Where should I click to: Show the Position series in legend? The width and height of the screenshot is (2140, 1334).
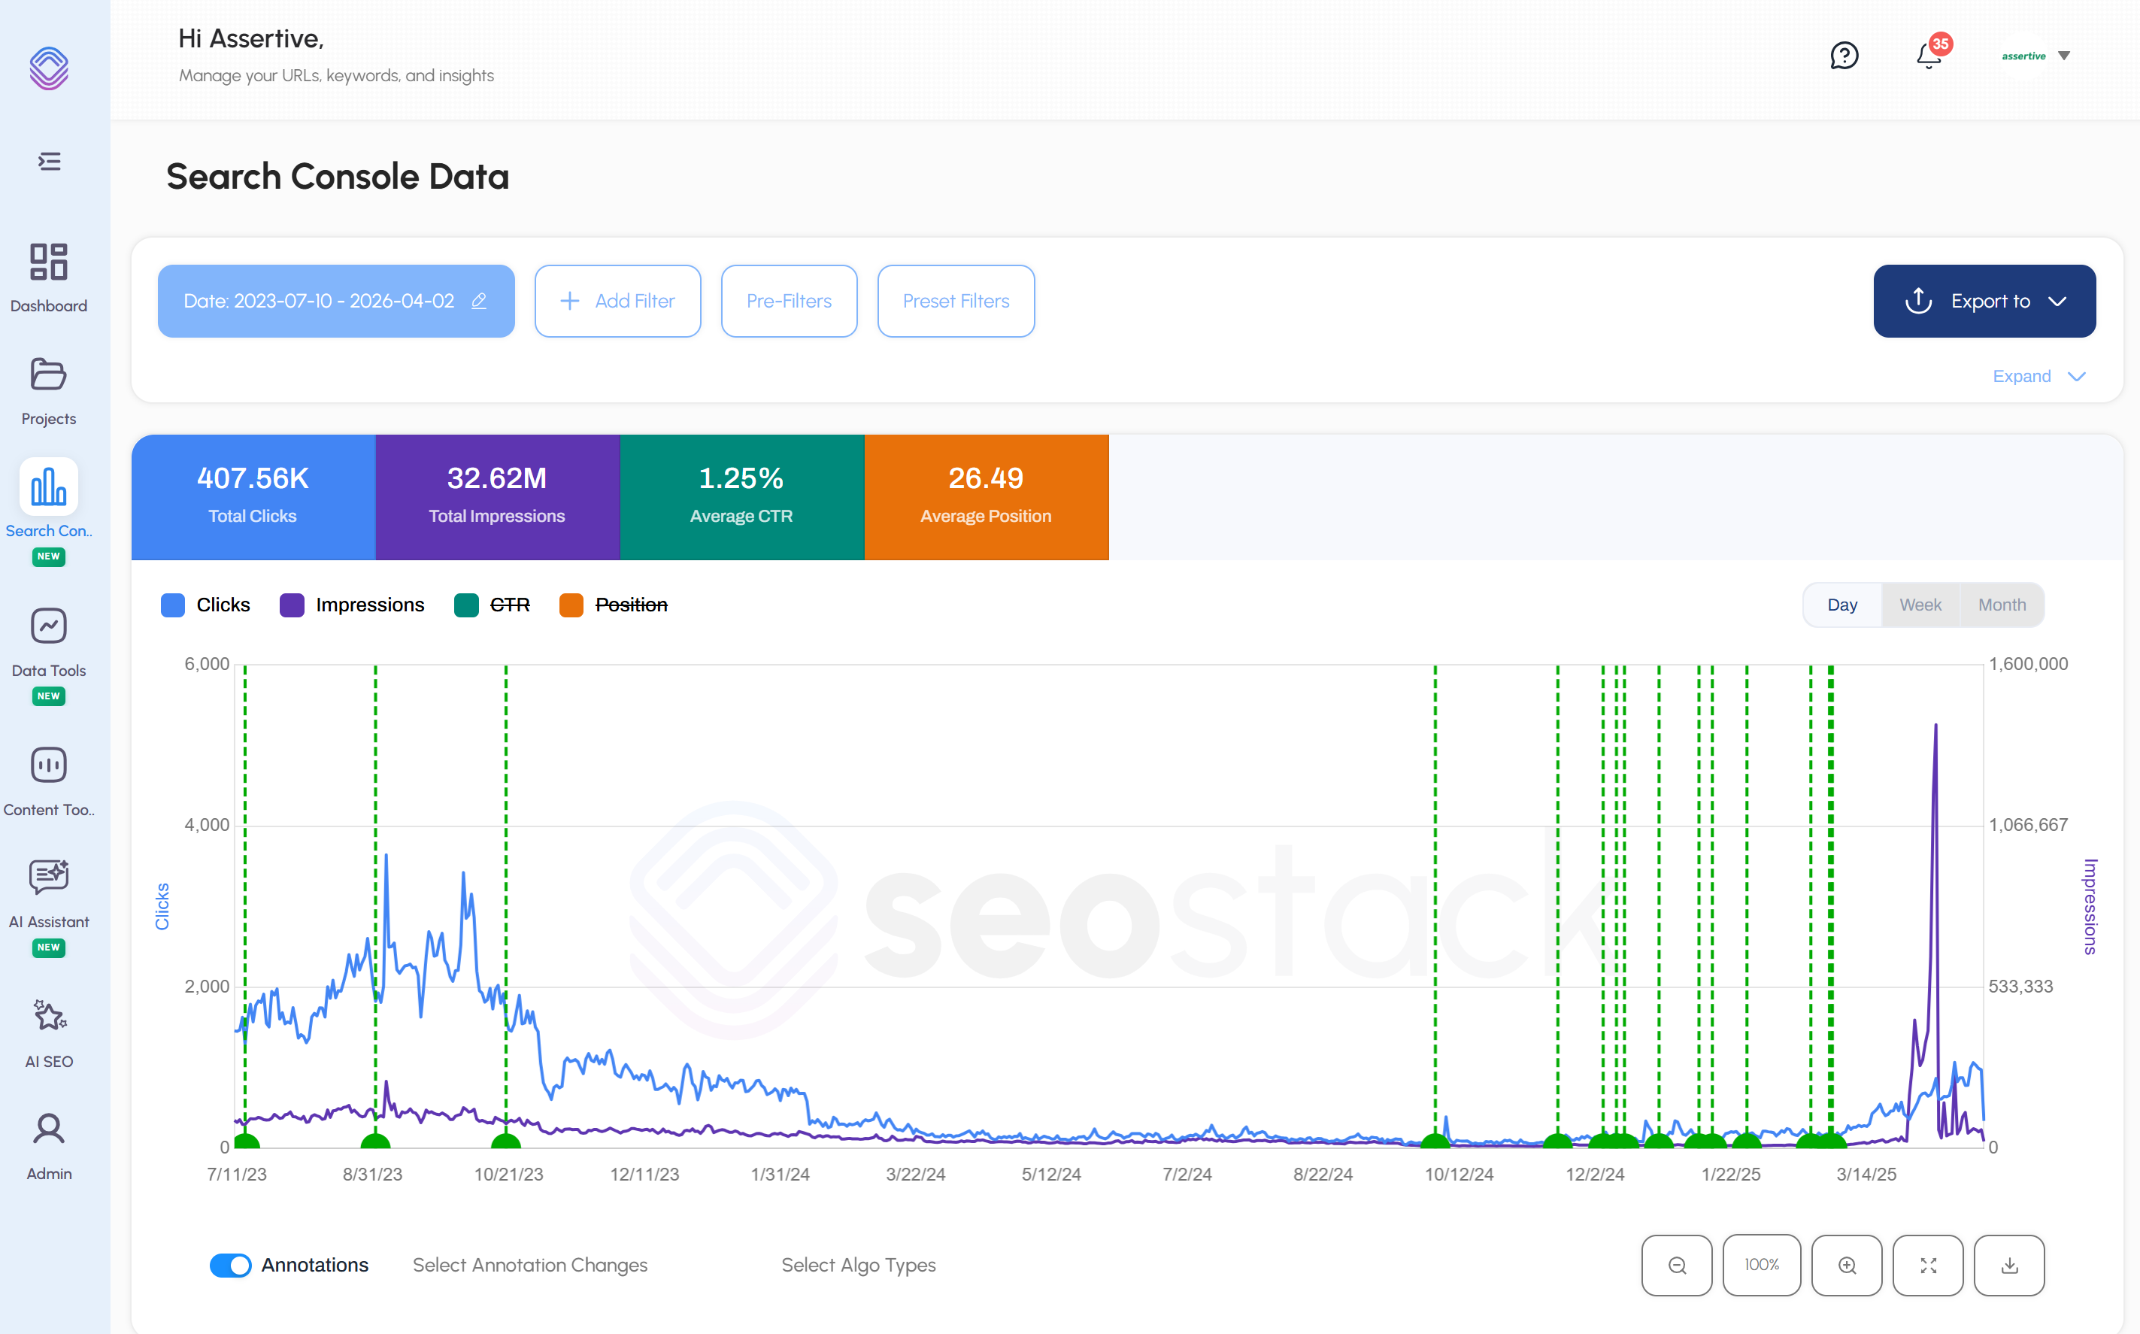pos(631,605)
